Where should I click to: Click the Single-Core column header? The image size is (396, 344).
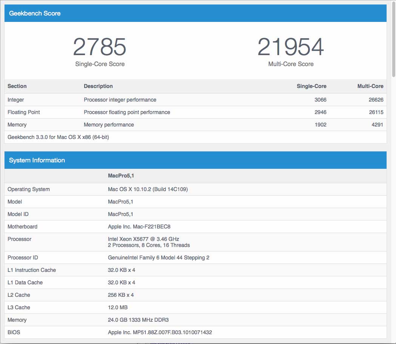(311, 86)
